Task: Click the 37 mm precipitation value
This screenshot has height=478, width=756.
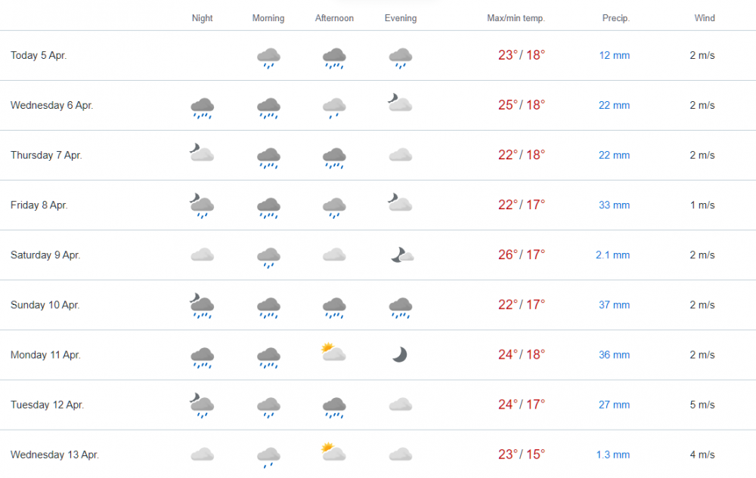Action: (614, 305)
